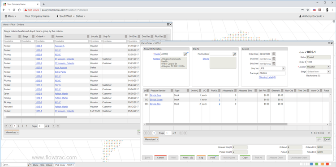Open the Anthony Bocardo user menu
This screenshot has height=167, width=336.
(311, 16)
